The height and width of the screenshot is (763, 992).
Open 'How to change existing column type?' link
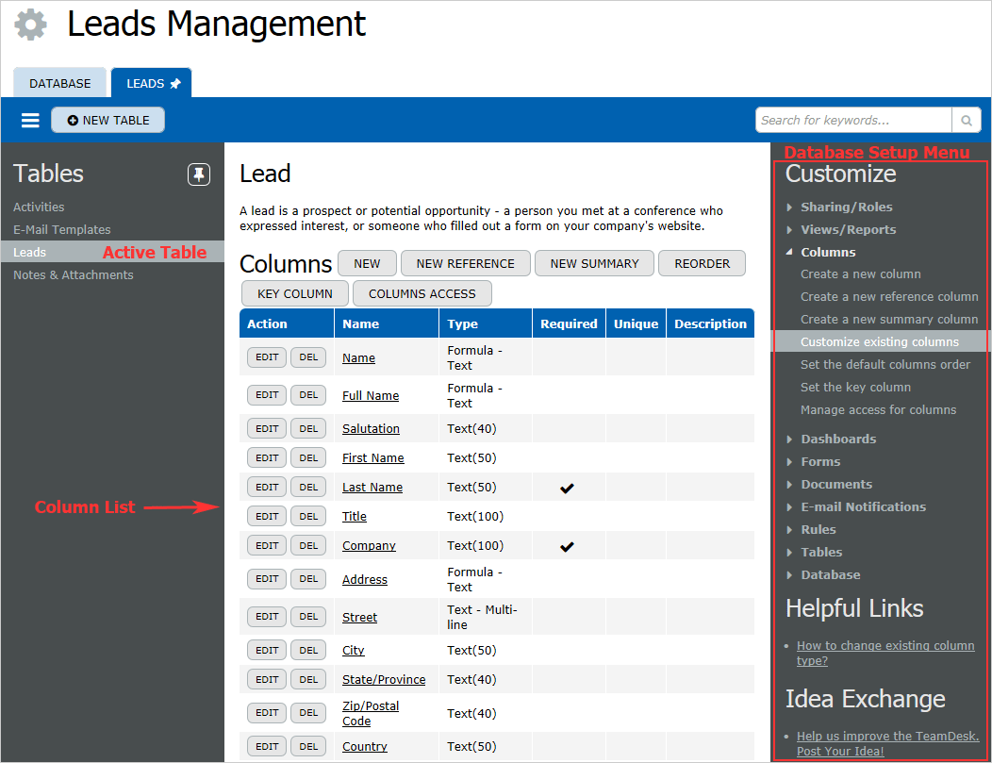click(x=885, y=653)
